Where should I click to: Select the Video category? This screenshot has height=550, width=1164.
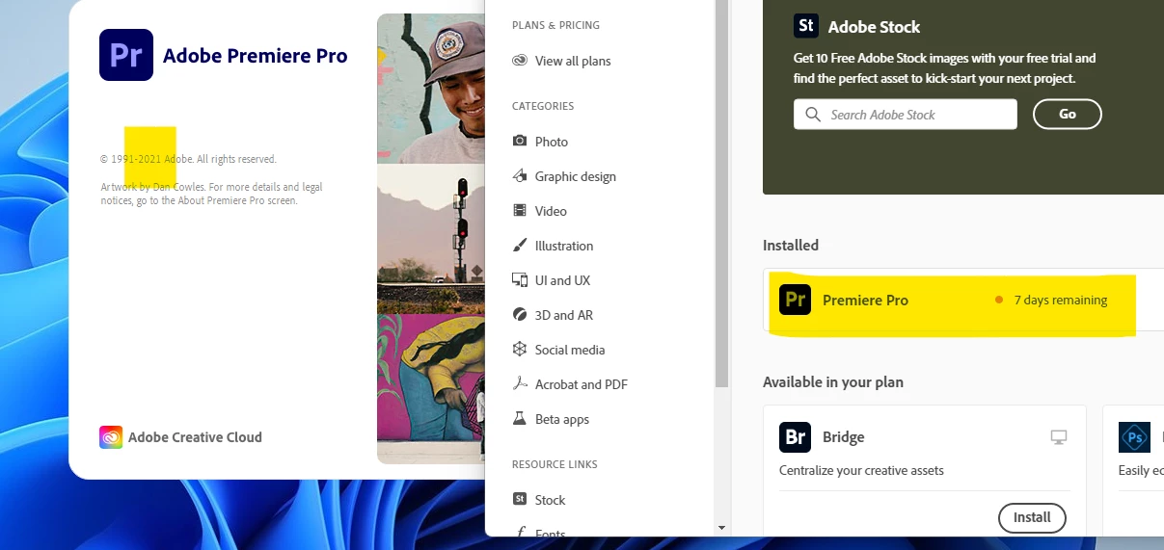pos(551,211)
